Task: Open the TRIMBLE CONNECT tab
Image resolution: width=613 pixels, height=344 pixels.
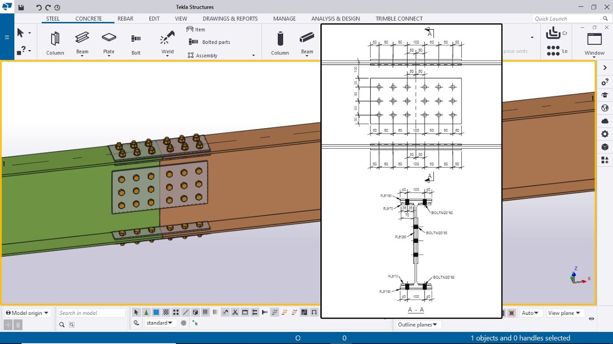Action: click(x=399, y=19)
